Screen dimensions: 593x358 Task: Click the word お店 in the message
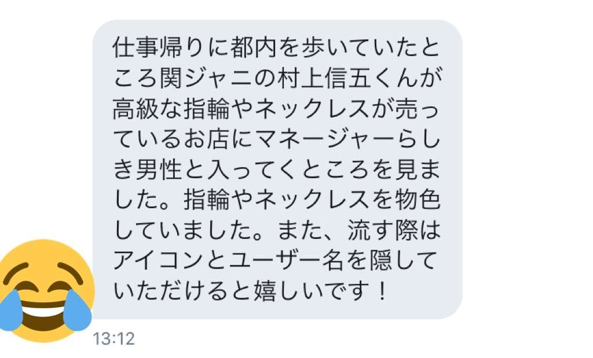click(x=206, y=140)
